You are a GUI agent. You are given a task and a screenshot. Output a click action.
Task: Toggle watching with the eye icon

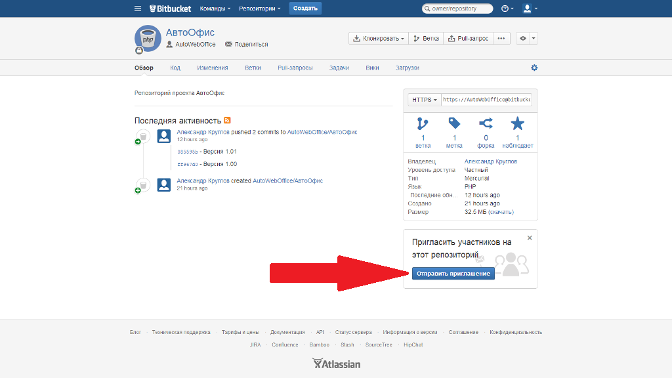tap(523, 38)
